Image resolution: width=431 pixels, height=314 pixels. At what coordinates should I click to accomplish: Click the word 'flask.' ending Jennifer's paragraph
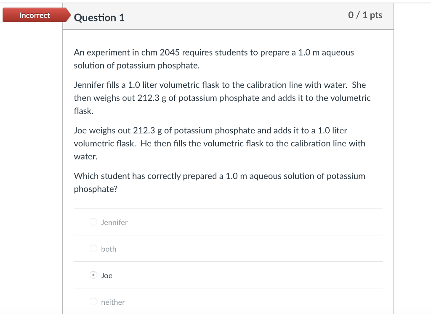click(84, 111)
